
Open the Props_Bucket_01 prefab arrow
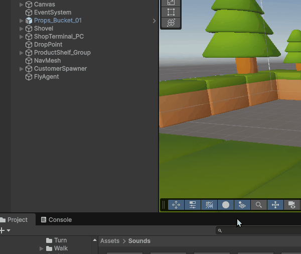(154, 21)
